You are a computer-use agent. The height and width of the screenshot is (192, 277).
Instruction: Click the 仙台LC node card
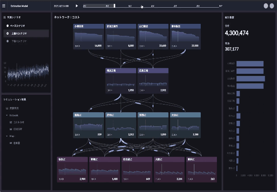click(72, 169)
